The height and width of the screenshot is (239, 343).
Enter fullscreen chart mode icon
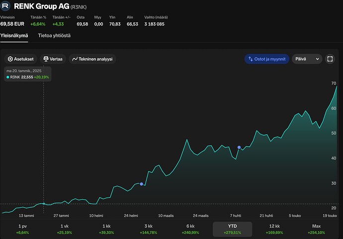click(x=330, y=59)
